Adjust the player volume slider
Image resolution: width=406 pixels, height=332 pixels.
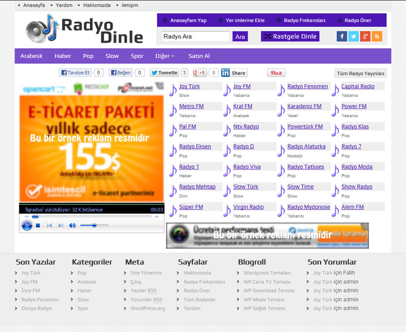[94, 226]
